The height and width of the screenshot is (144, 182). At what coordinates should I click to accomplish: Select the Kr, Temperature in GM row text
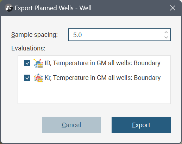[x=102, y=78]
